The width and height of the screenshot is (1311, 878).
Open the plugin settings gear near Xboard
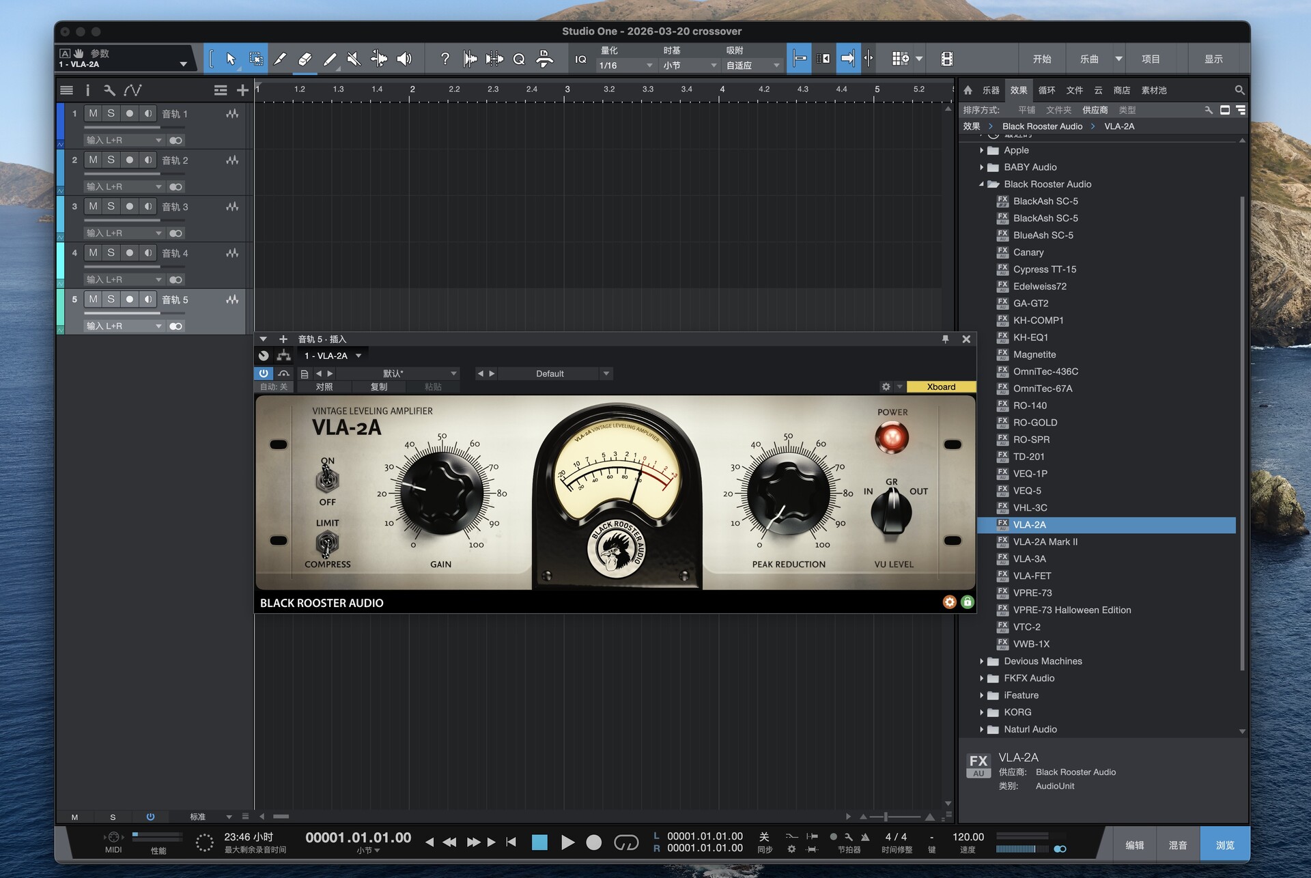[x=886, y=386]
